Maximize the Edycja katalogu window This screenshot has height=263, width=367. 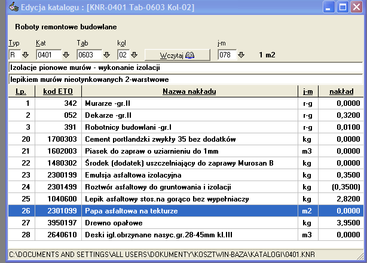pos(342,7)
